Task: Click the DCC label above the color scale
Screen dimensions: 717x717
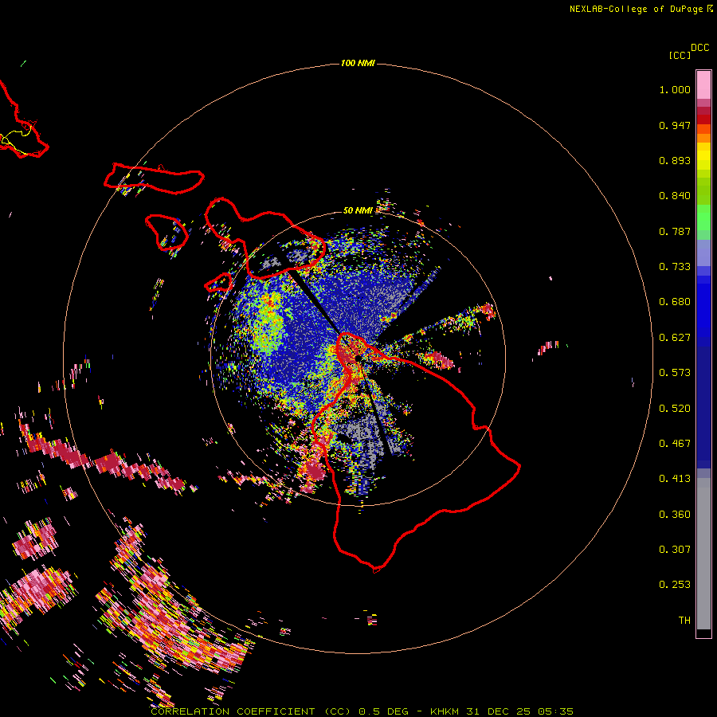Action: [x=699, y=48]
